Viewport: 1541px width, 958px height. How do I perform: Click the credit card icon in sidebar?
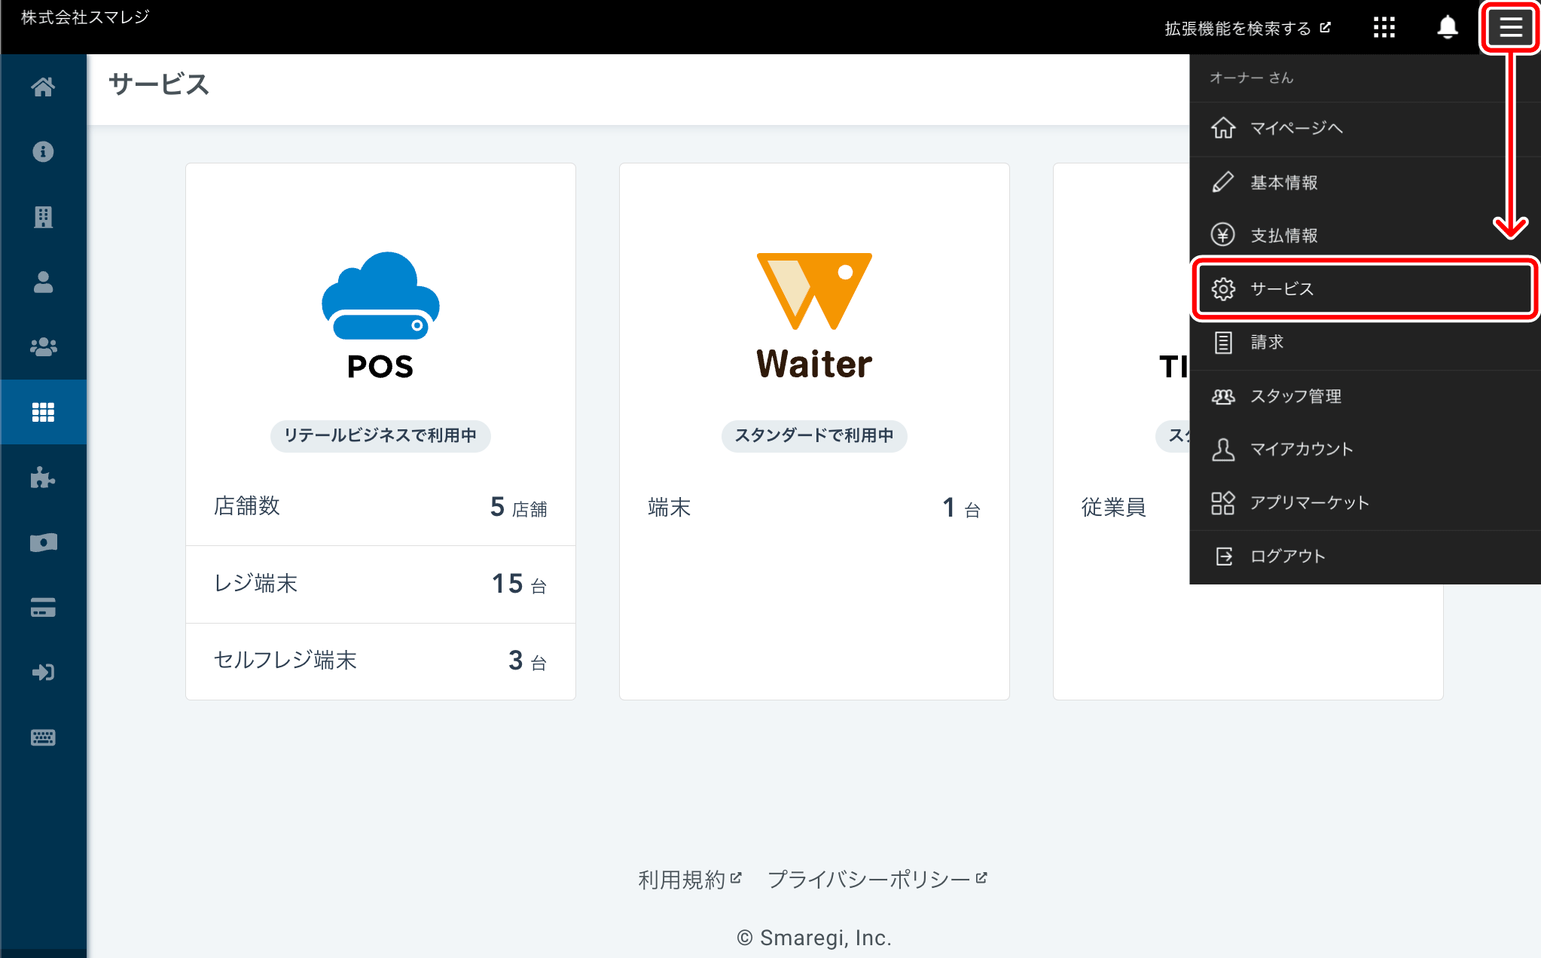[x=43, y=607]
